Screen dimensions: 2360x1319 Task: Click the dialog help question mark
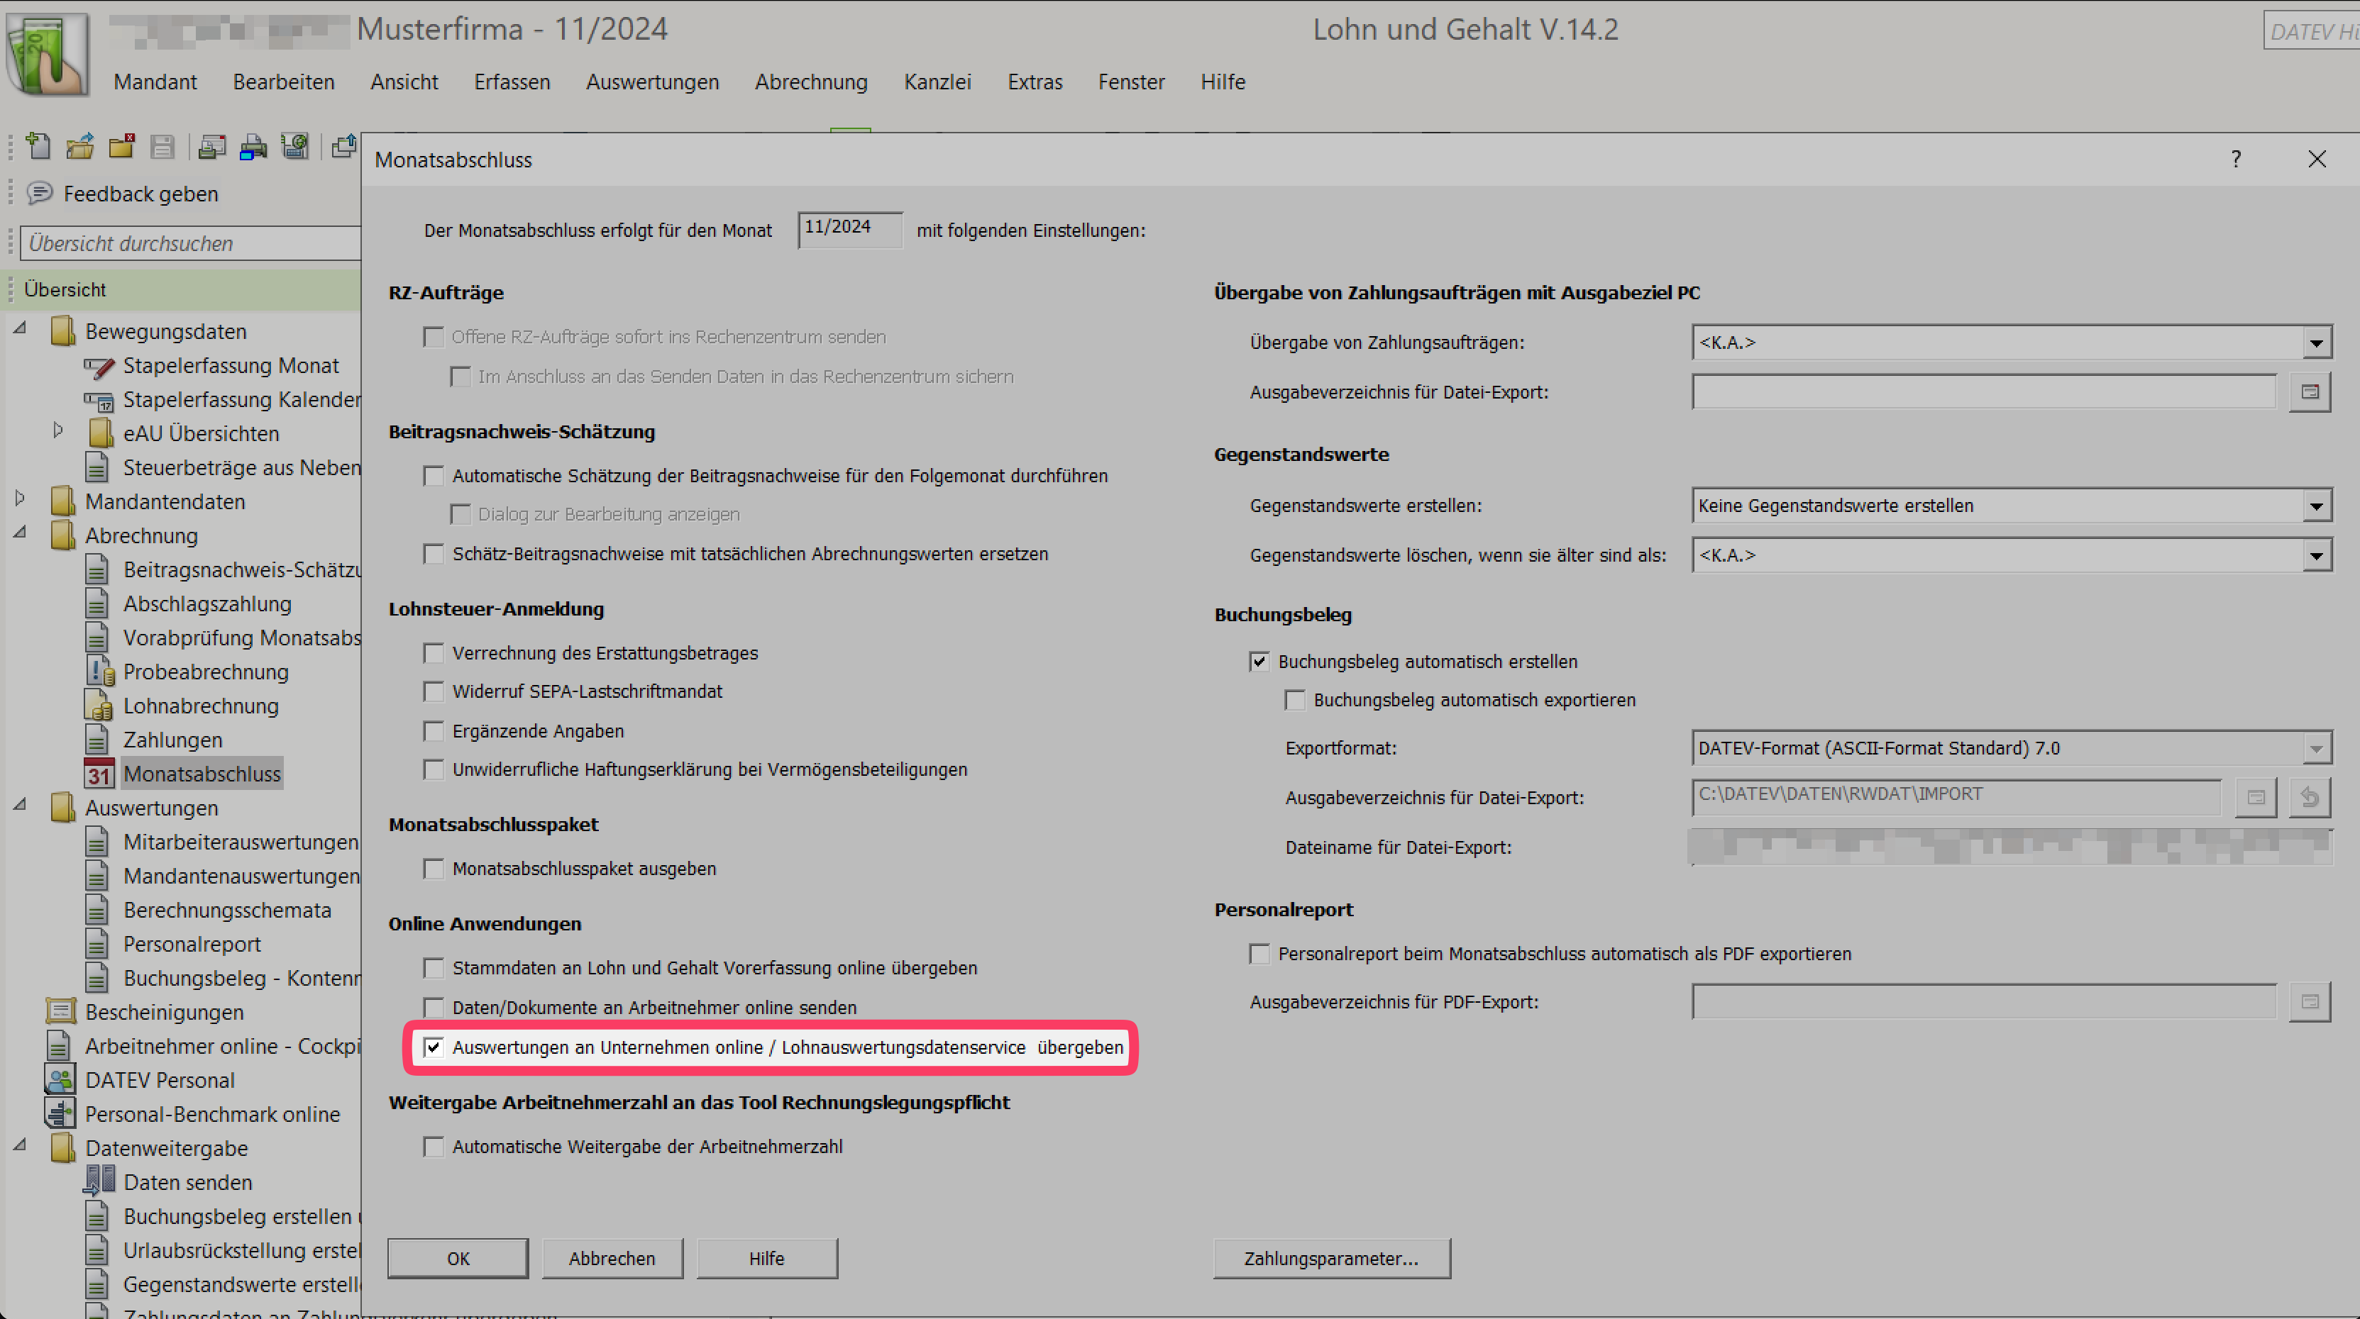click(x=2237, y=160)
